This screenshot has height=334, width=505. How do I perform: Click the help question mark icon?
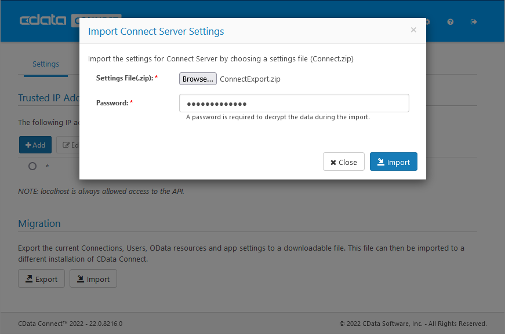point(450,21)
